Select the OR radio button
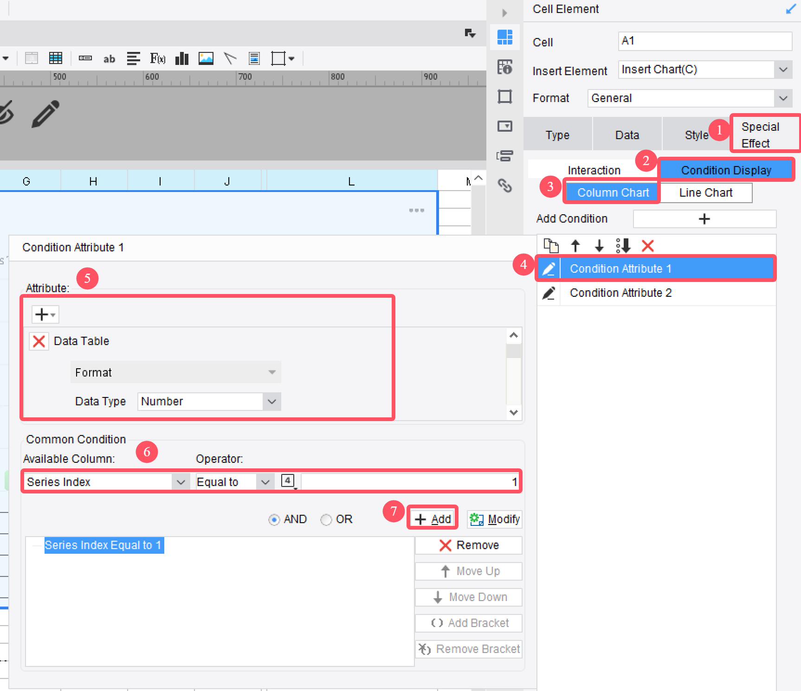 click(x=326, y=519)
